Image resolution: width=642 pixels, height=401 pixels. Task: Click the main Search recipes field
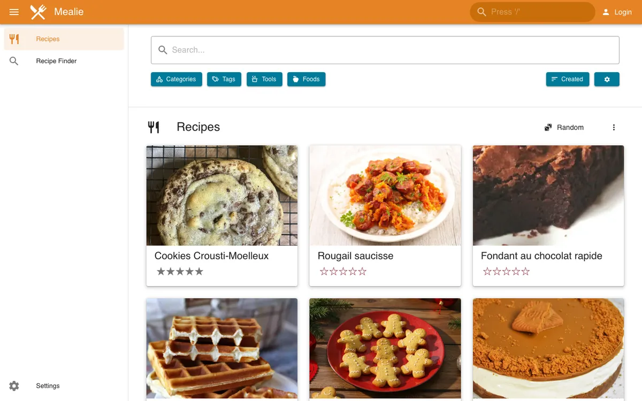tap(385, 50)
